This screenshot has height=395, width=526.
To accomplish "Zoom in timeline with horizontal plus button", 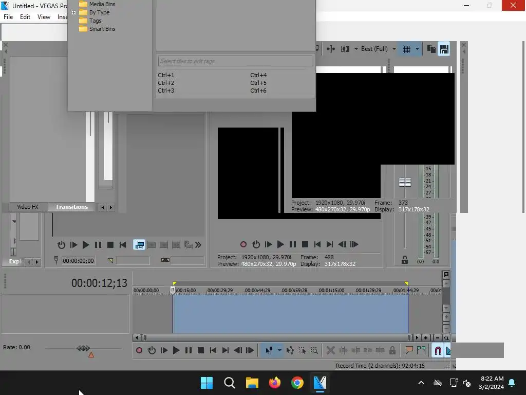I will 426,338.
